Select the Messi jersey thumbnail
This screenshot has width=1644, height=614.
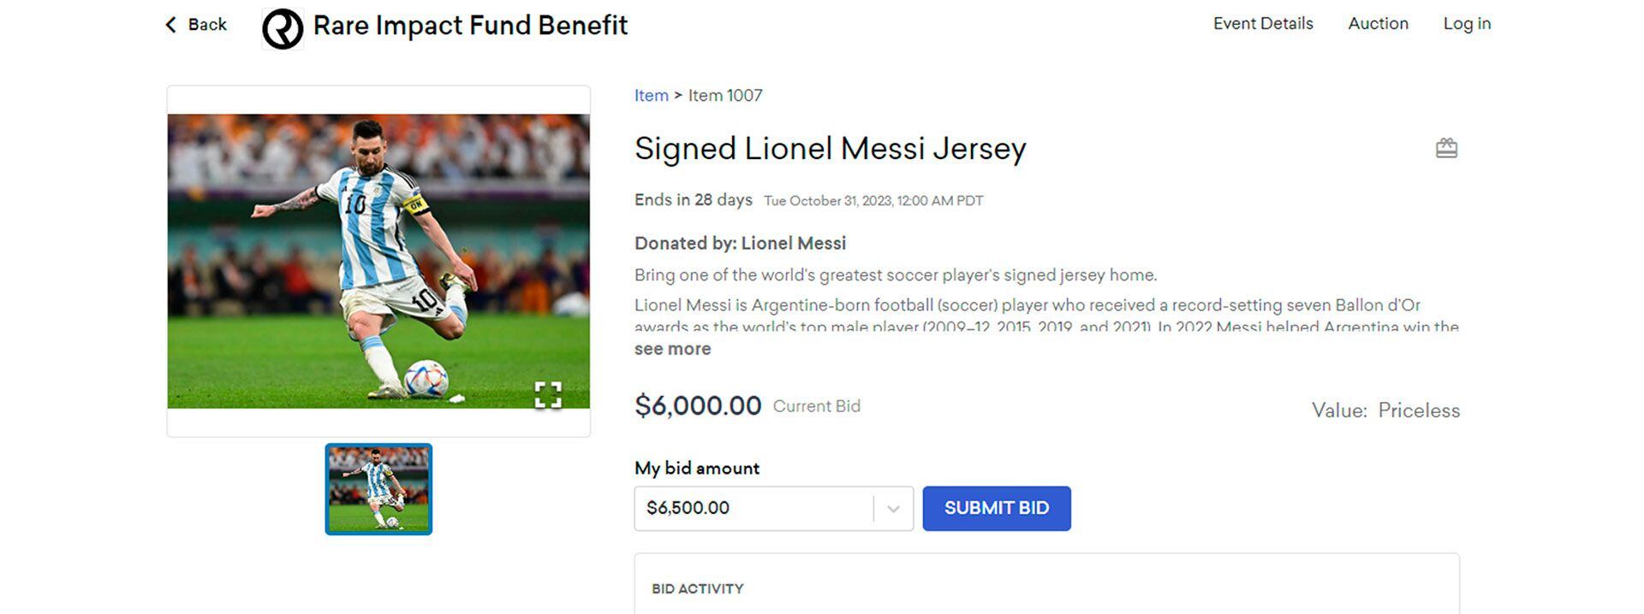tap(378, 489)
